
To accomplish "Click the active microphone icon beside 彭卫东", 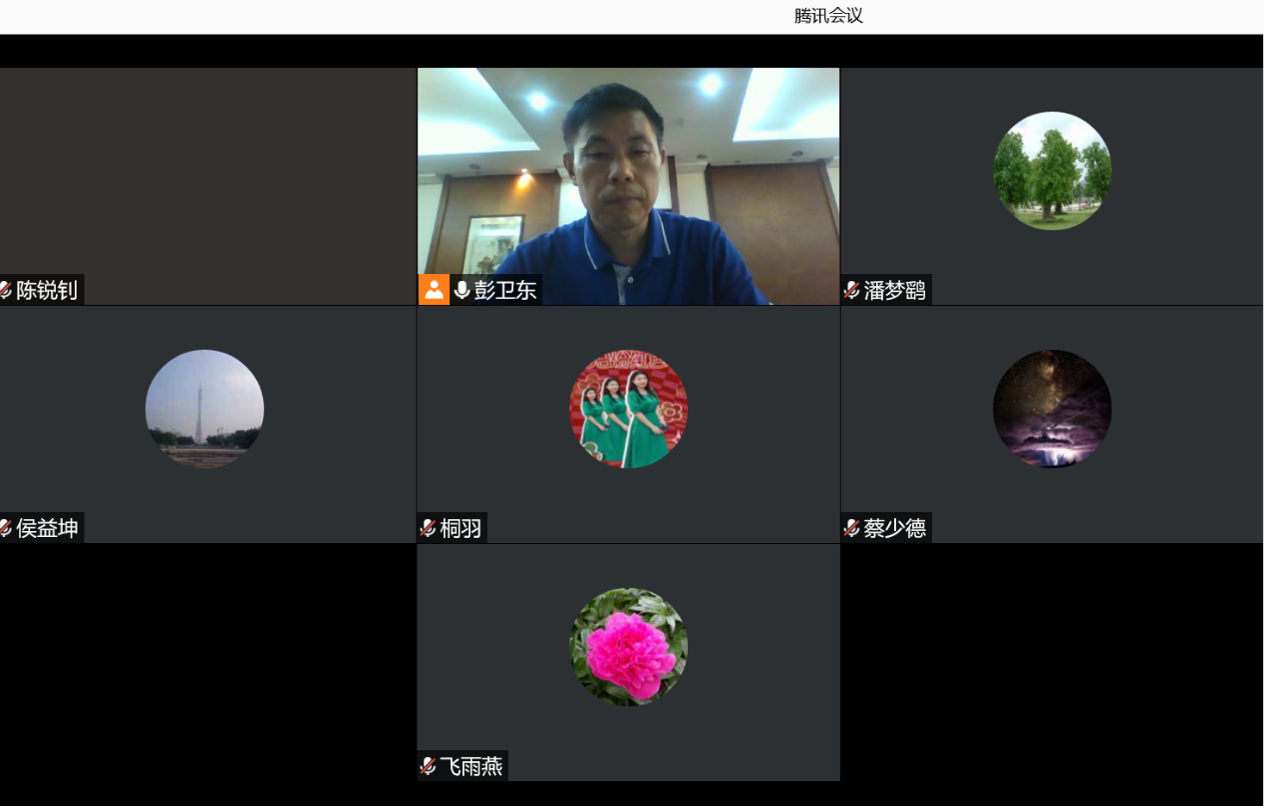I will pyautogui.click(x=462, y=290).
